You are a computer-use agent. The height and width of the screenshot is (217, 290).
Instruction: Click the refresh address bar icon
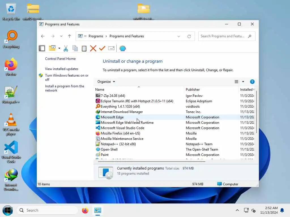(x=189, y=36)
